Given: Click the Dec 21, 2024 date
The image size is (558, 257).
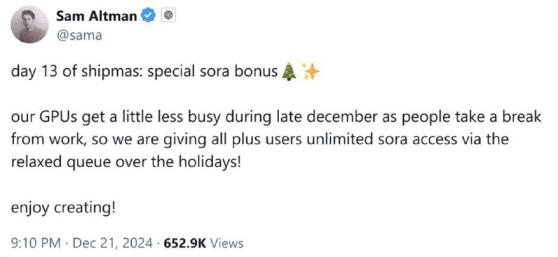Looking at the screenshot, I should [112, 243].
